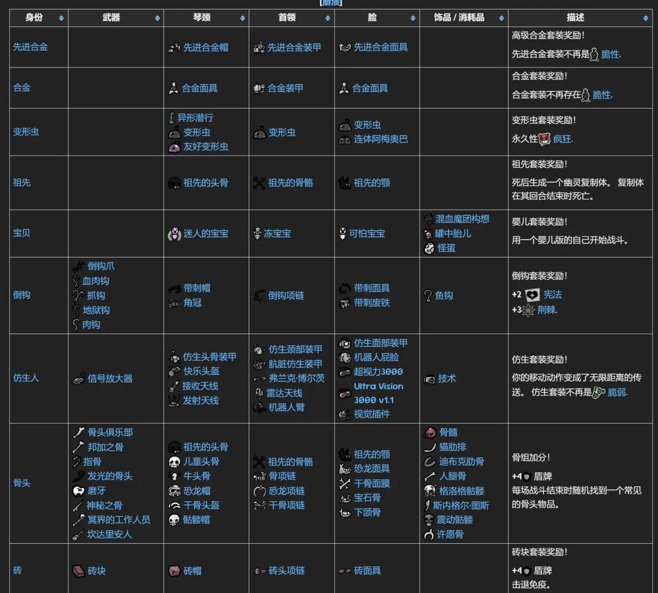Click the 儿童头骨 skull icon
This screenshot has height=593, width=658.
174,462
